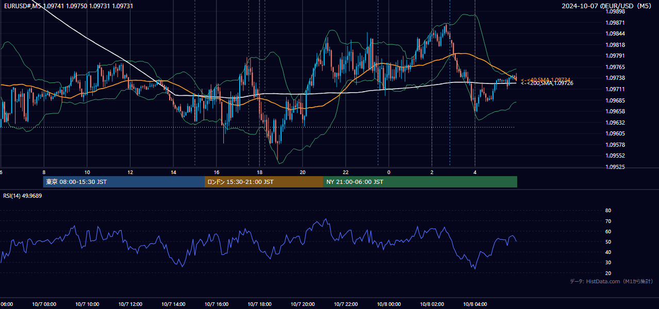Click RSI scale level 80
659x309 pixels.
(x=608, y=211)
